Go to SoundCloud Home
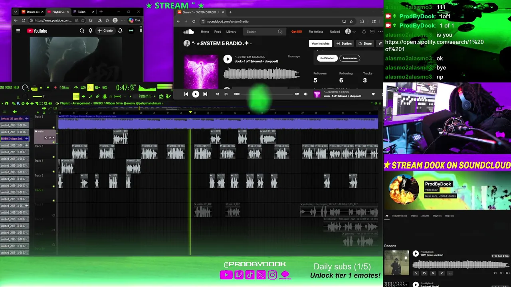 [x=205, y=31]
